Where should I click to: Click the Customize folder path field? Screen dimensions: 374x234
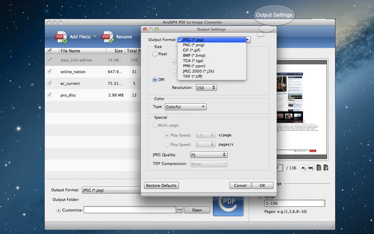(130, 210)
